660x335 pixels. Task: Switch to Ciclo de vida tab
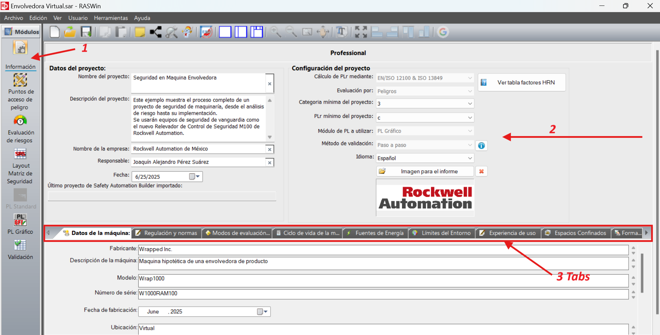coord(307,233)
